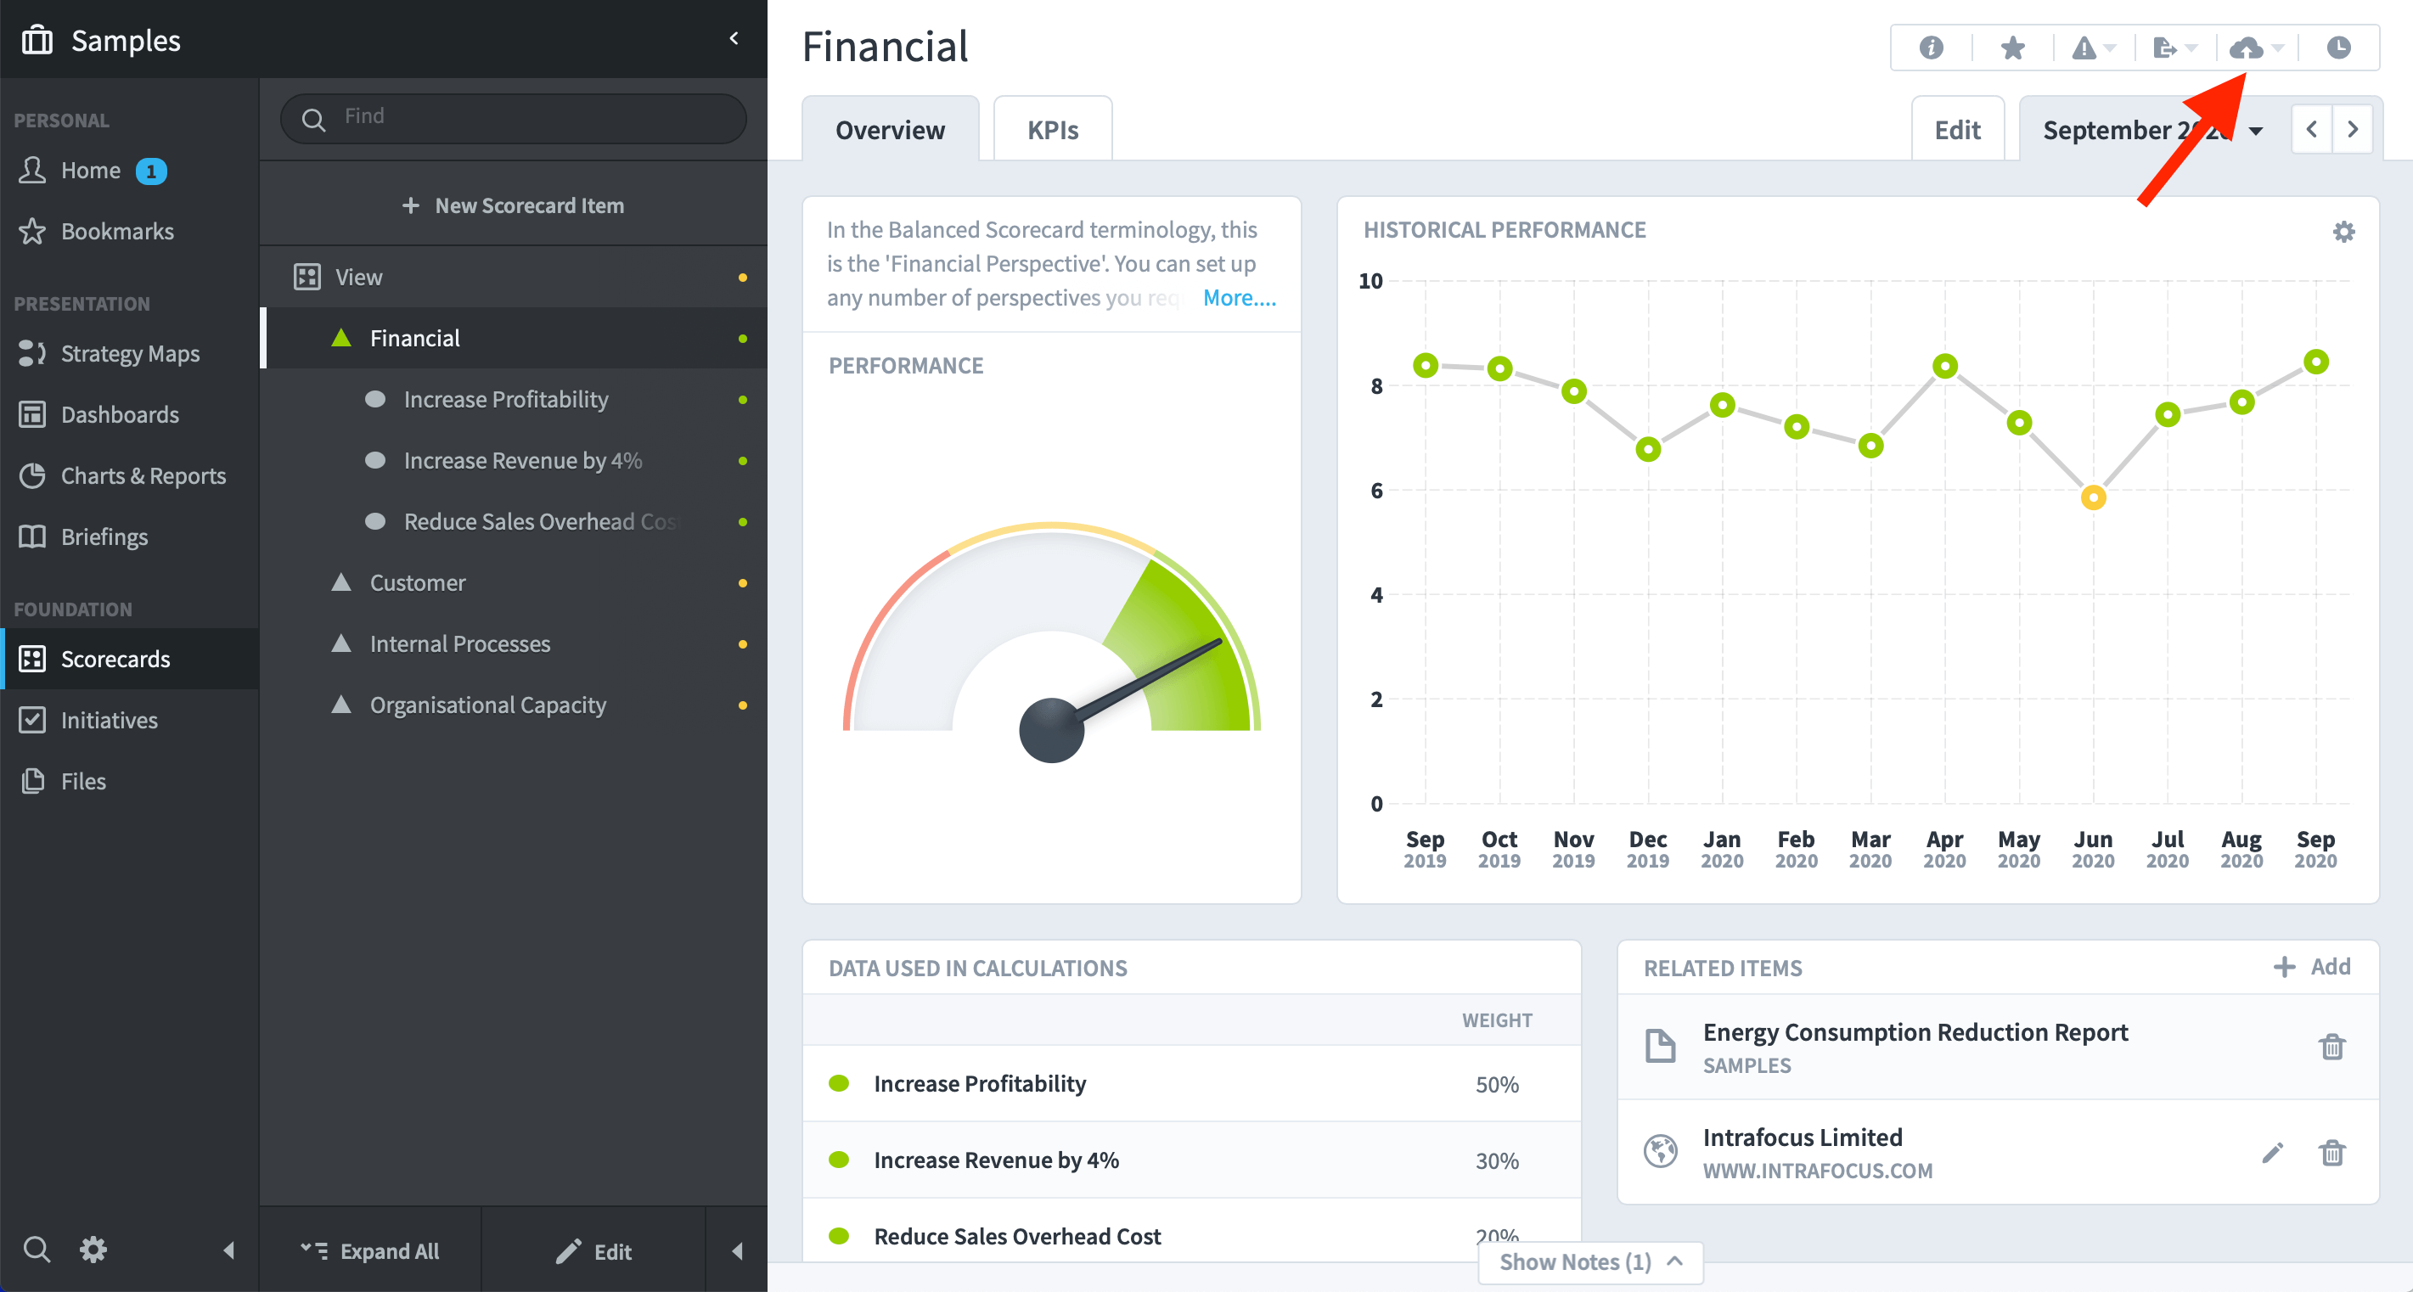
Task: Collapse the Samples panel header chevron
Action: [x=734, y=38]
